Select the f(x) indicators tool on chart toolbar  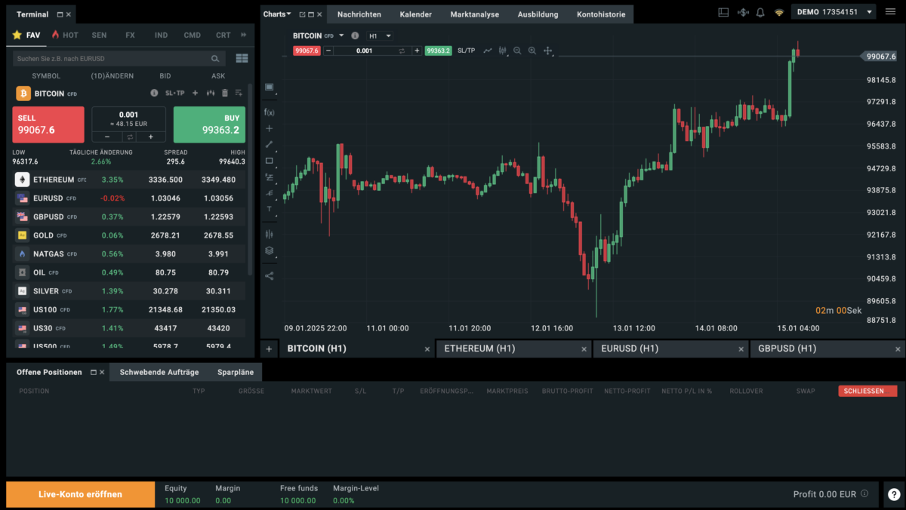point(270,112)
